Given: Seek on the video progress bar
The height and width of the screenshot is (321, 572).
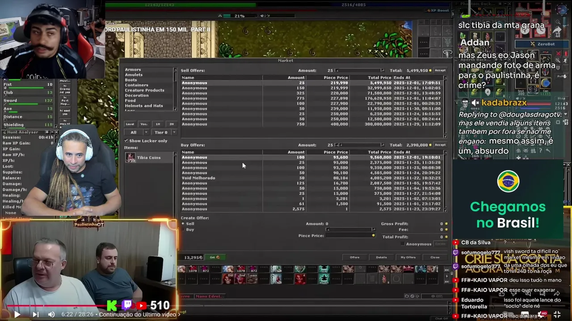Looking at the screenshot, I should click(x=286, y=306).
